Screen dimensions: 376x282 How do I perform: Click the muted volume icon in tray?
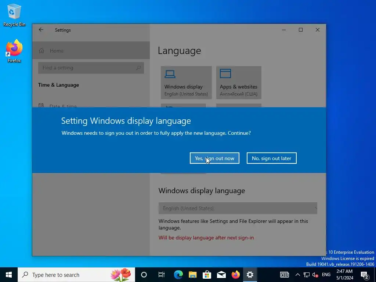coord(315,275)
